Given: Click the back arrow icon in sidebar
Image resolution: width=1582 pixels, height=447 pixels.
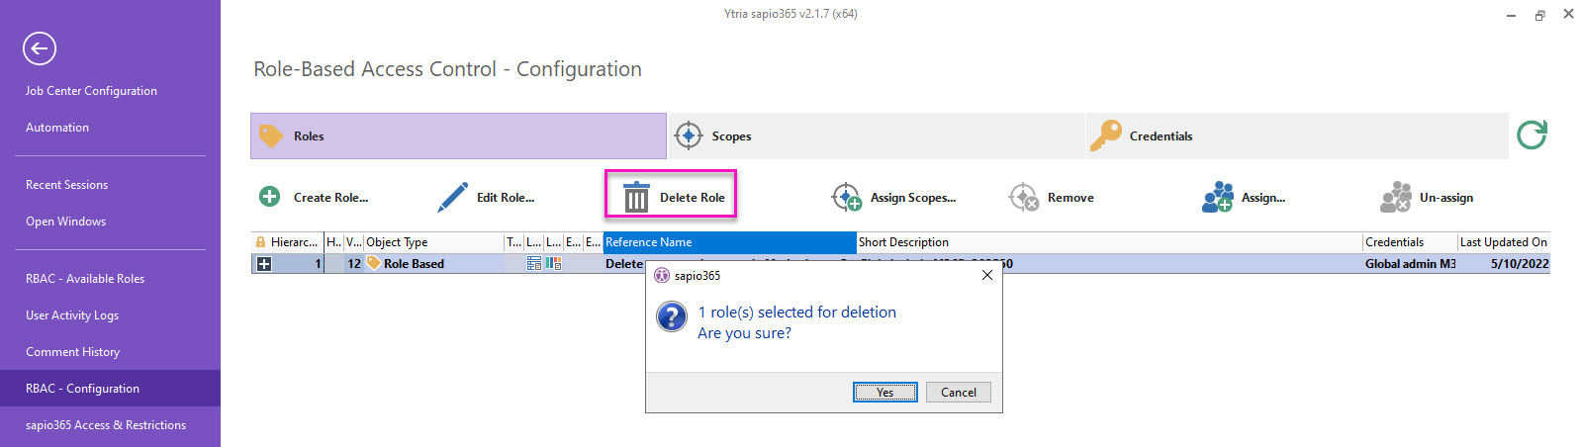Looking at the screenshot, I should click(x=40, y=47).
